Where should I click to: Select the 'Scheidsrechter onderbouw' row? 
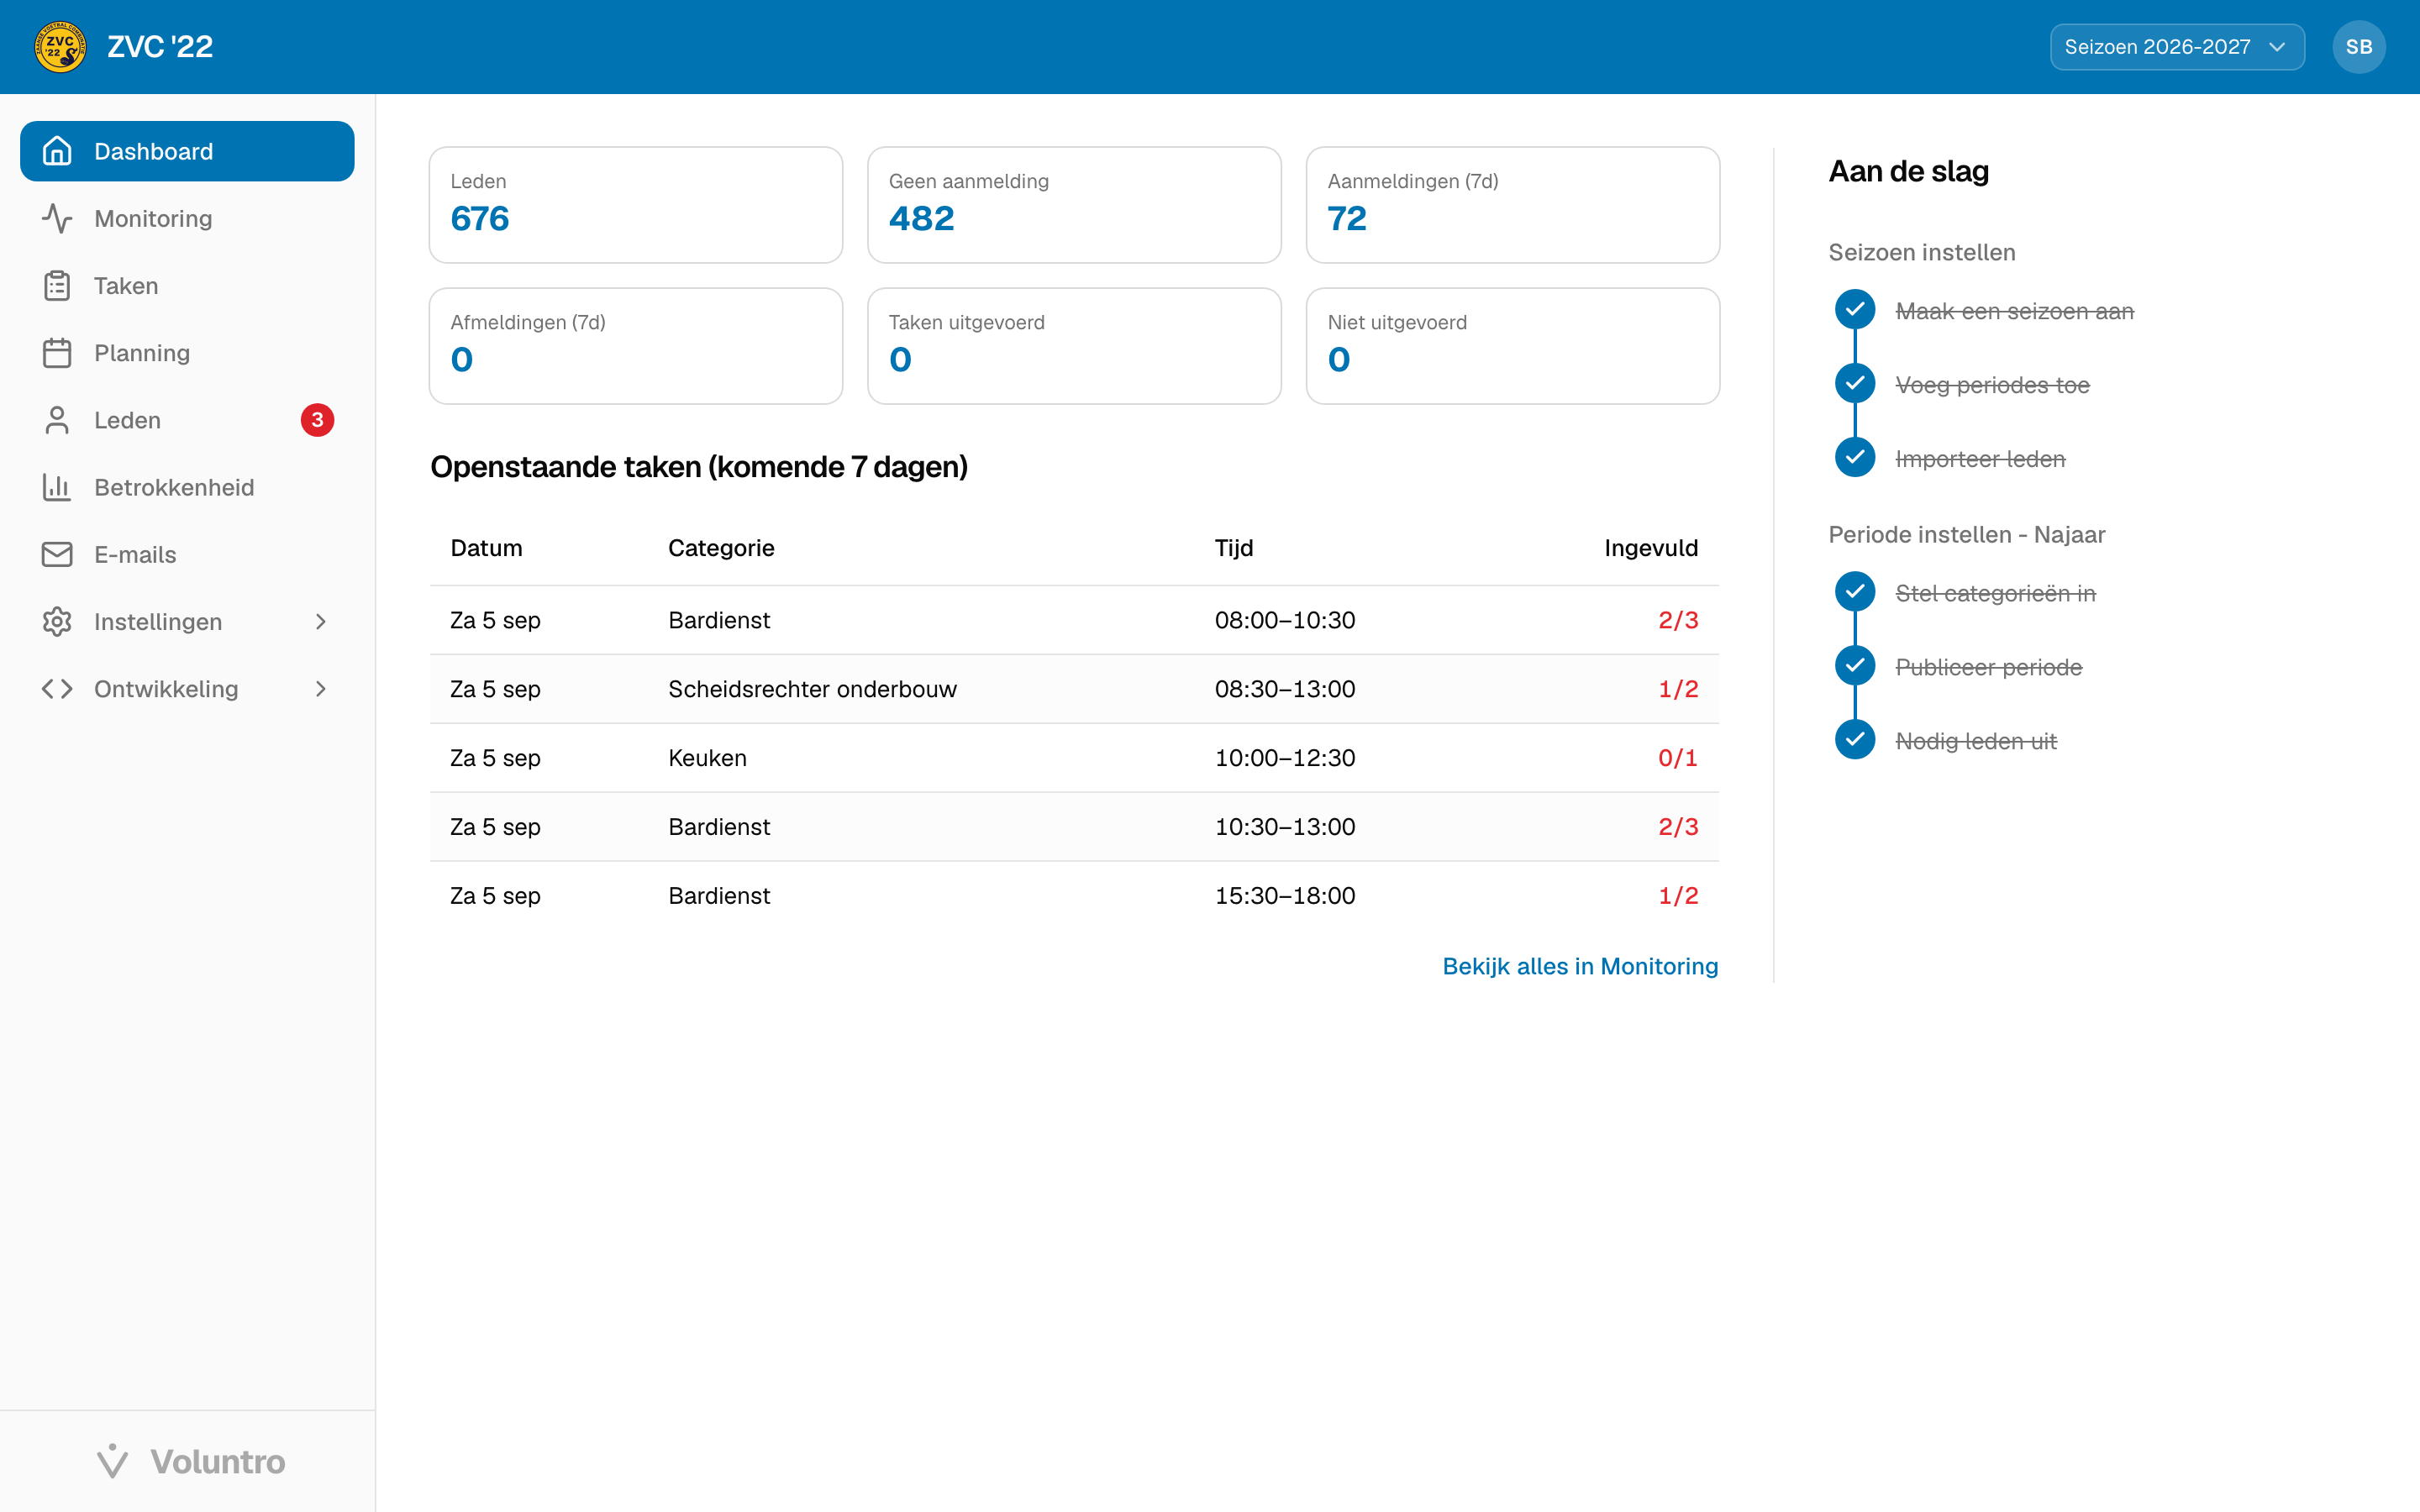[x=1074, y=689]
